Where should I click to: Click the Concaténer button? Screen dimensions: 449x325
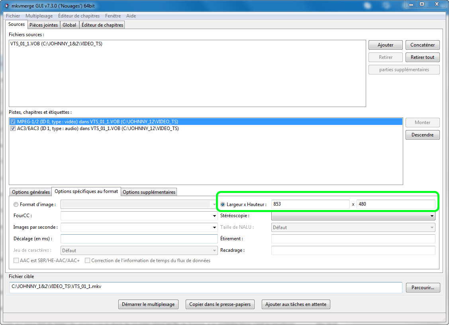coord(422,45)
